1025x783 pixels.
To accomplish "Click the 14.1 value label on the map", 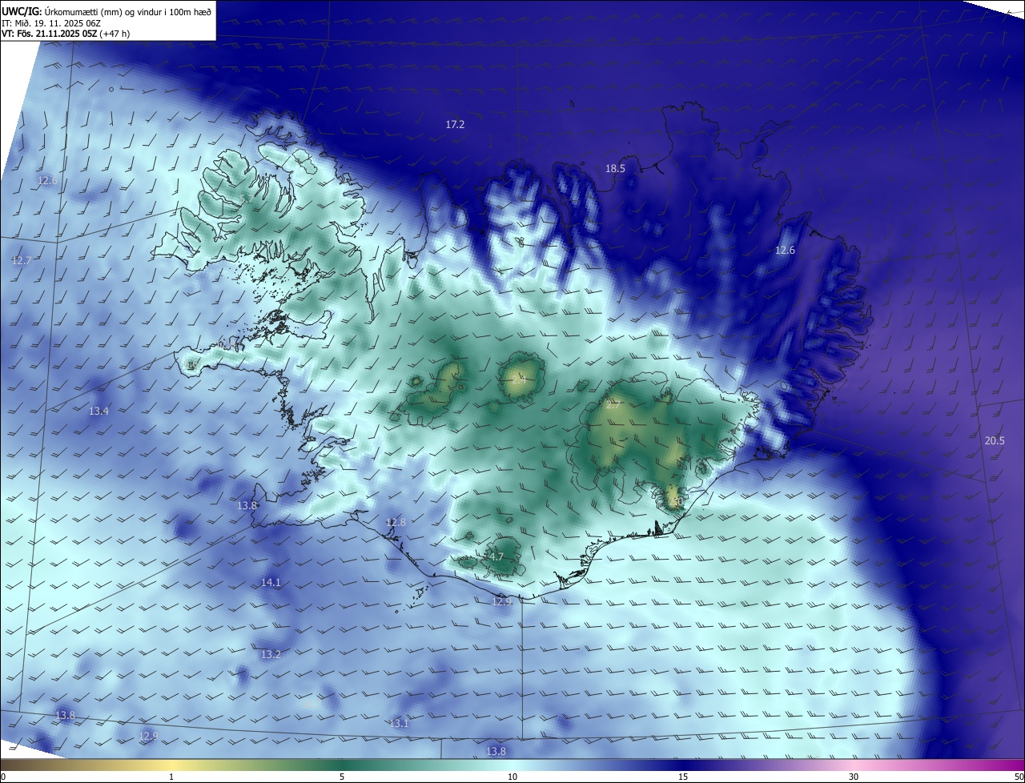I will pyautogui.click(x=271, y=582).
